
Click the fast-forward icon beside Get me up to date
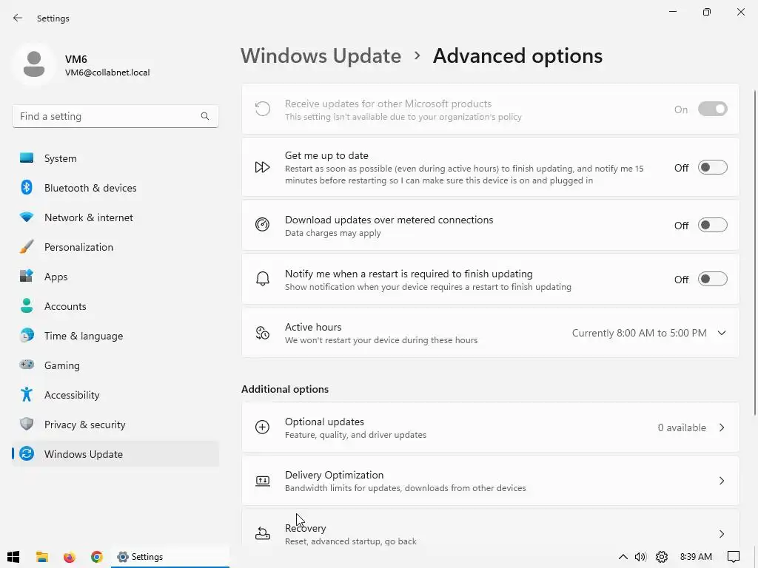tap(263, 167)
